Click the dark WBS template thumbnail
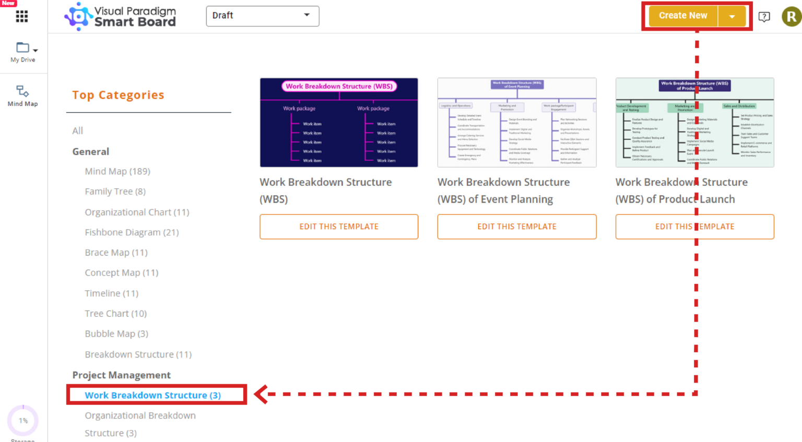The width and height of the screenshot is (802, 442). (339, 122)
